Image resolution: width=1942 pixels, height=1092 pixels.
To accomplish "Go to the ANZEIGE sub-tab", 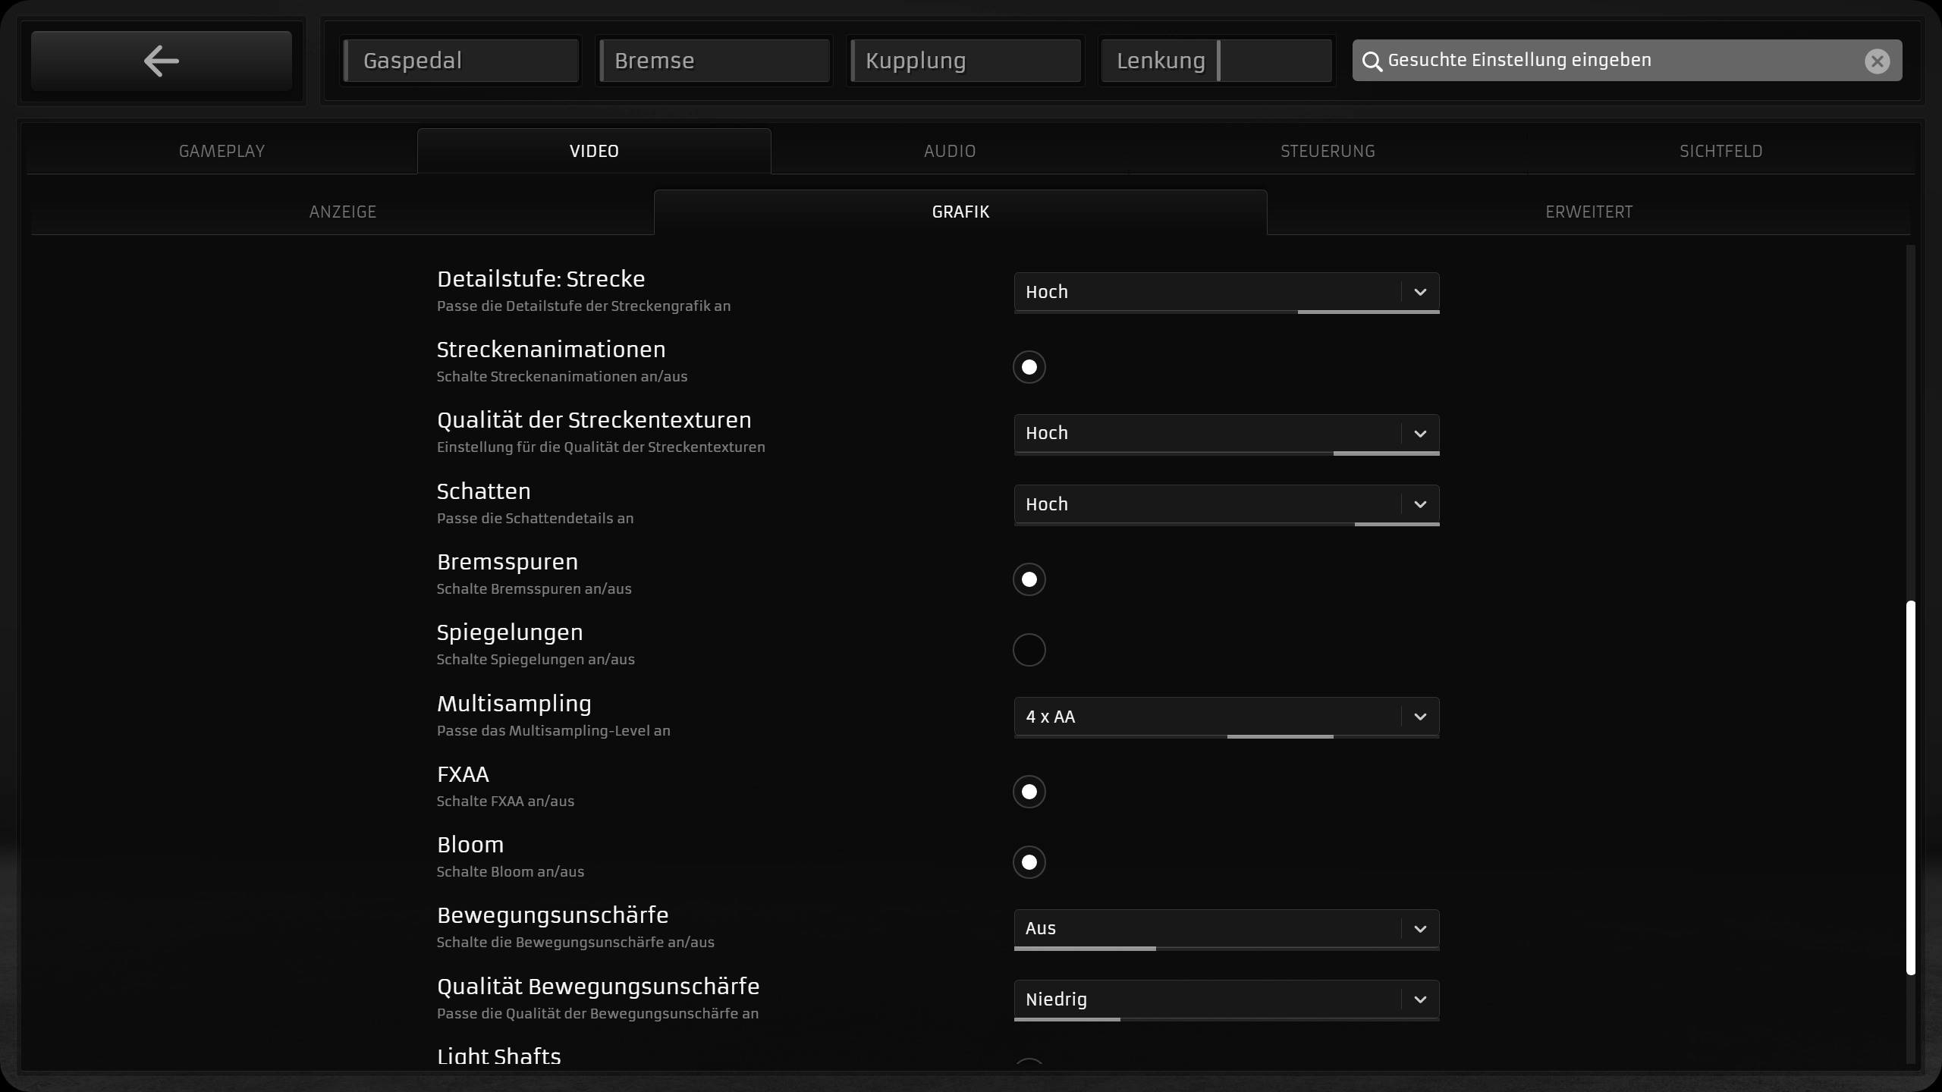I will click(x=342, y=212).
